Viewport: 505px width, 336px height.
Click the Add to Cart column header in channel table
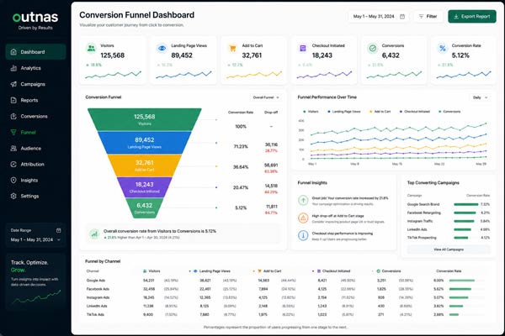click(269, 271)
